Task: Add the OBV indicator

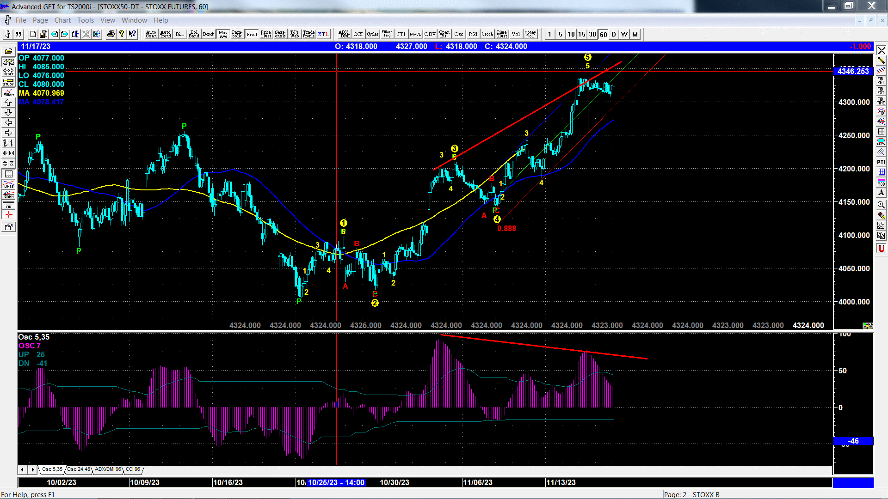Action: 430,34
